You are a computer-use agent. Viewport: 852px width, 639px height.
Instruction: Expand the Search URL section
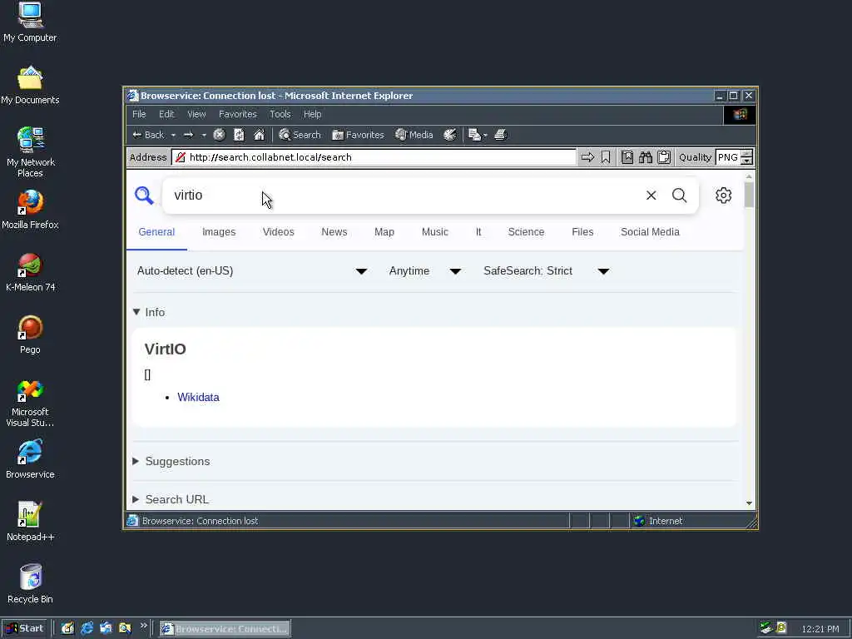click(171, 499)
